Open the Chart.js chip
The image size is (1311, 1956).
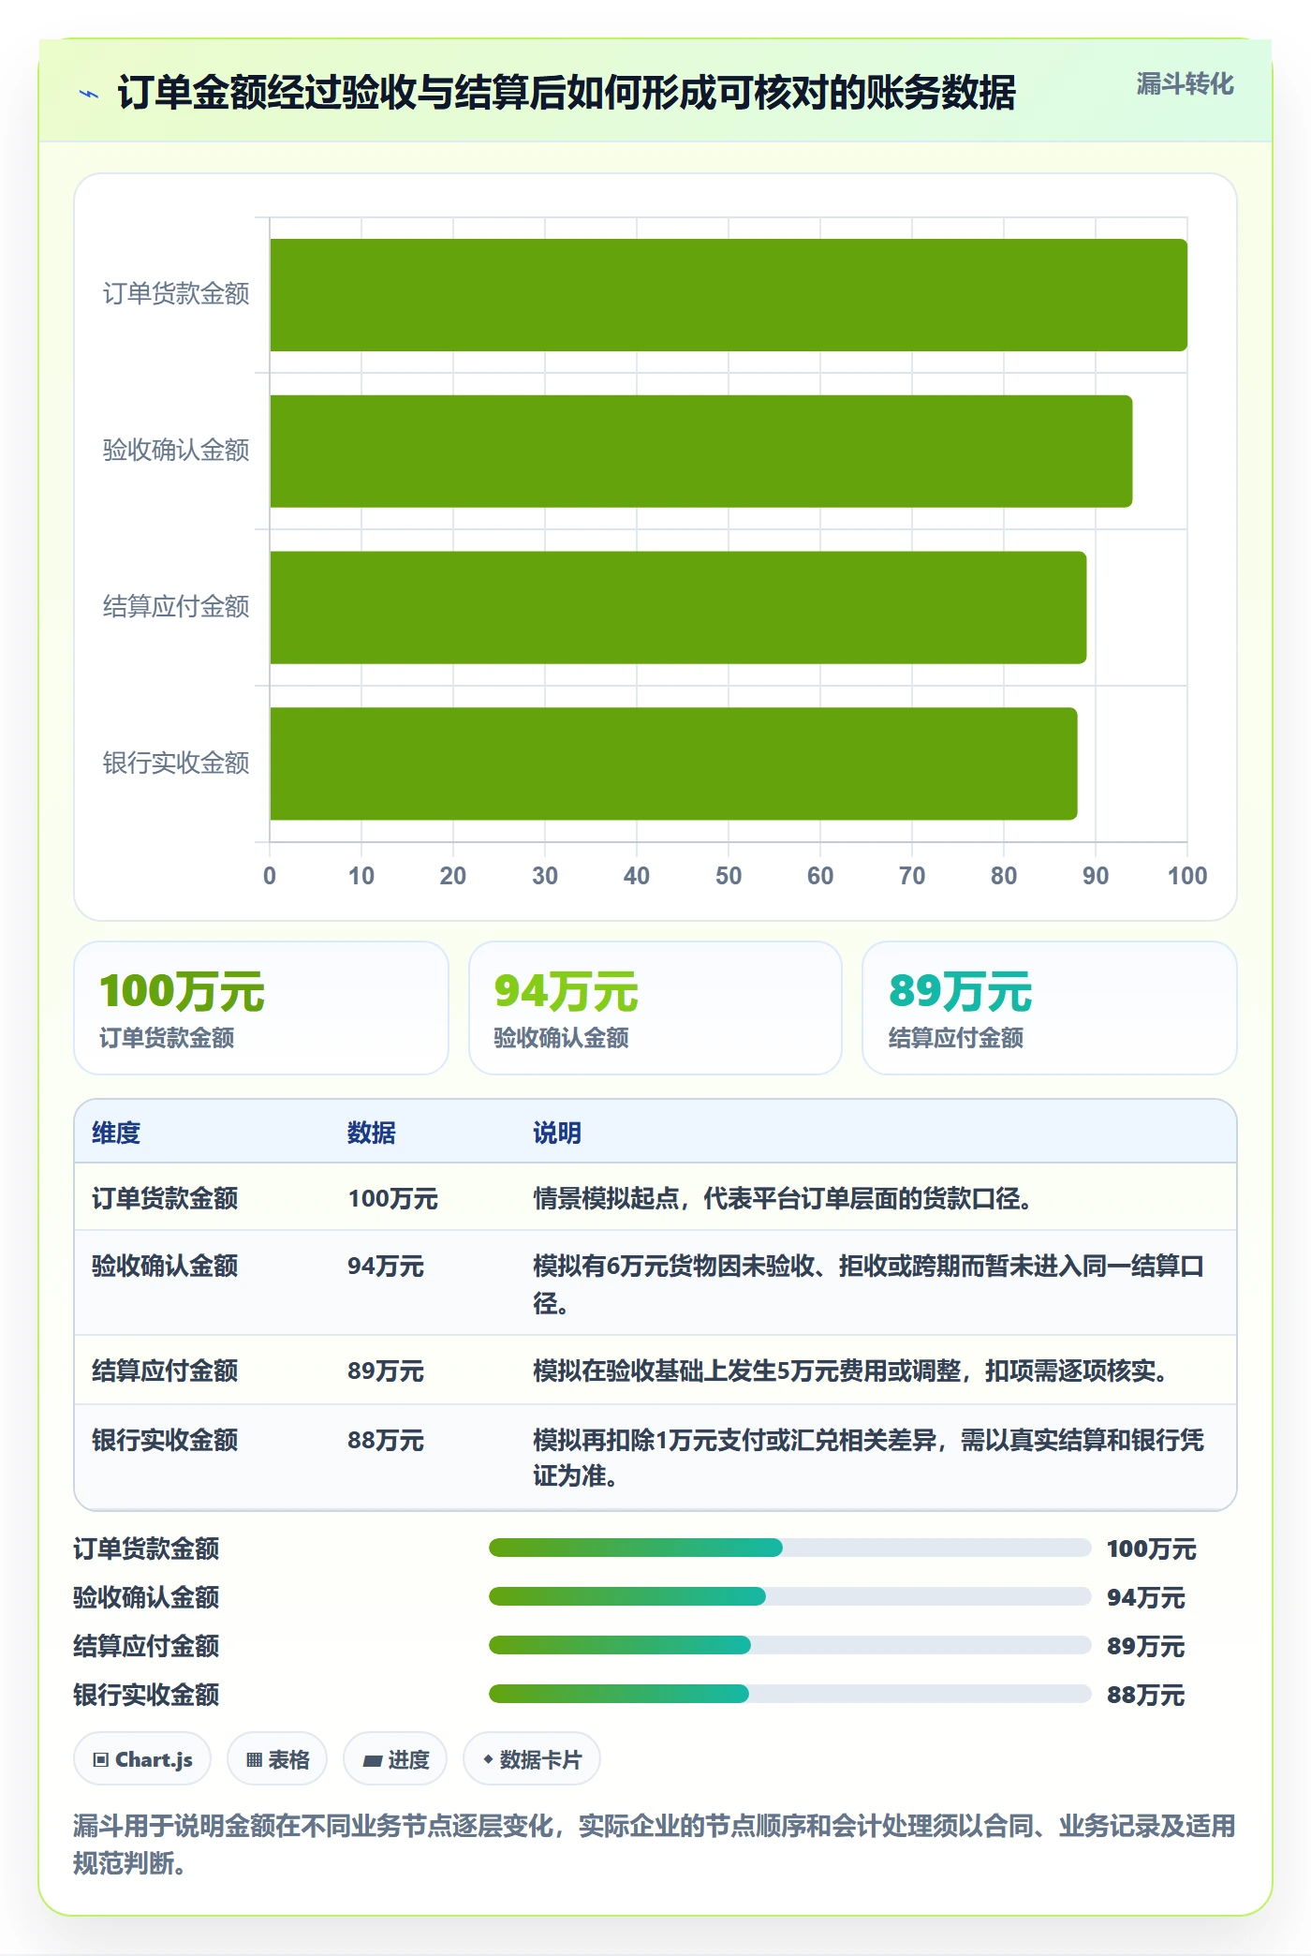pyautogui.click(x=142, y=1759)
